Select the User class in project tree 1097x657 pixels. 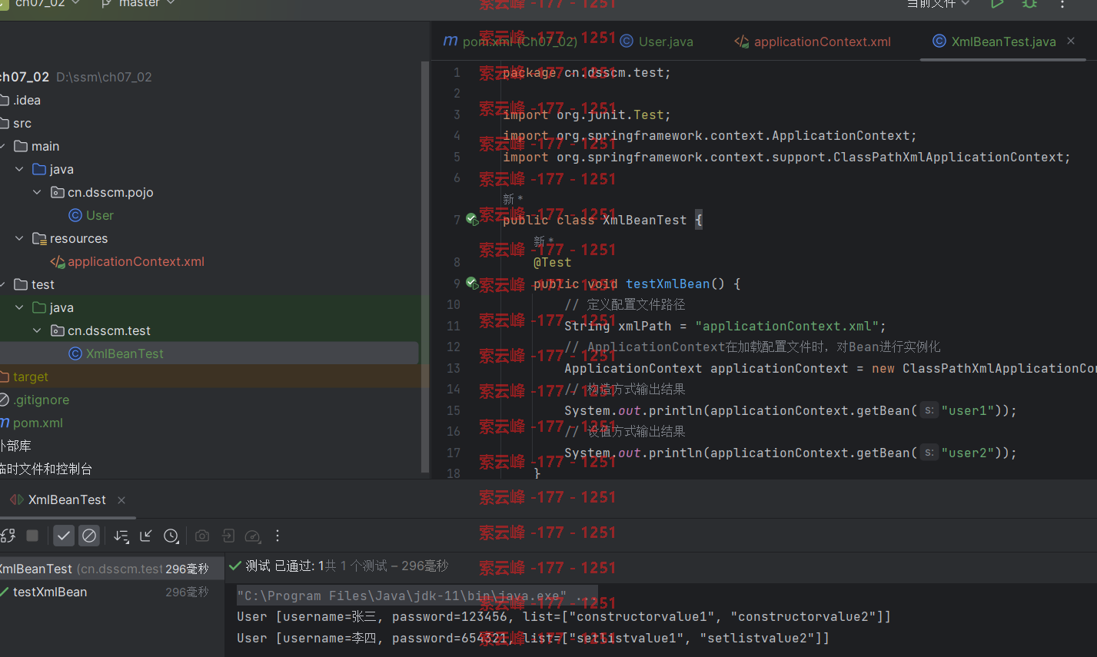click(x=91, y=215)
